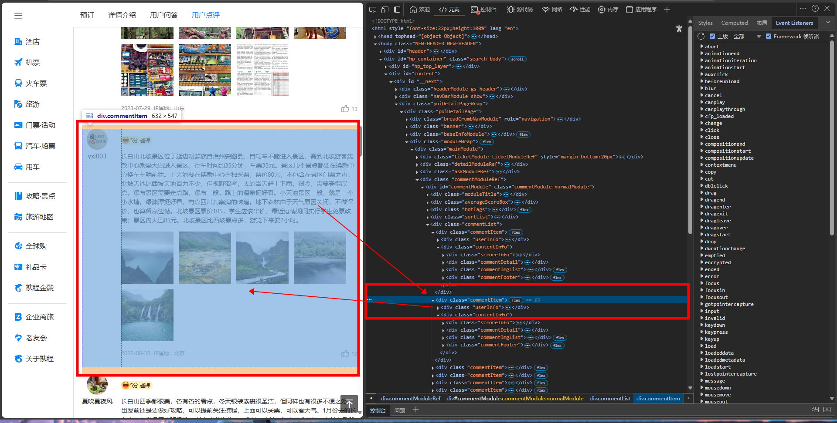Expand the more style tabs chevron
Viewport: 837px width, 423px height.
point(828,23)
